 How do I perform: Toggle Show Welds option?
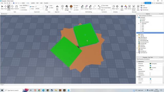point(105,6)
